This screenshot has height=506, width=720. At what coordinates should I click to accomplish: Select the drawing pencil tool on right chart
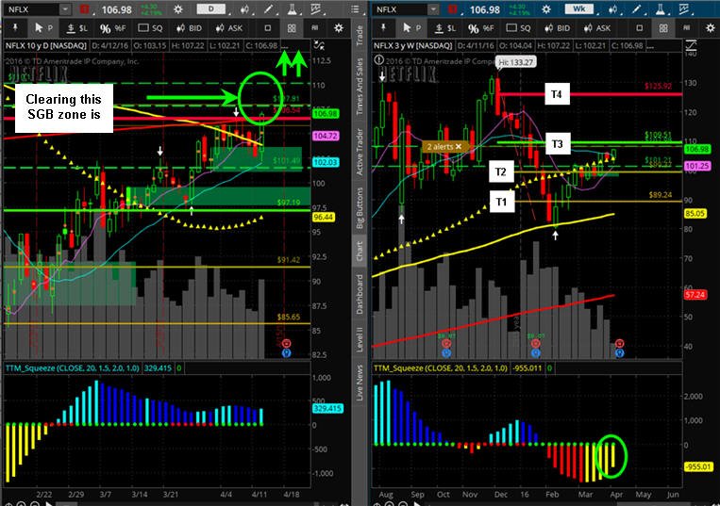click(x=636, y=9)
